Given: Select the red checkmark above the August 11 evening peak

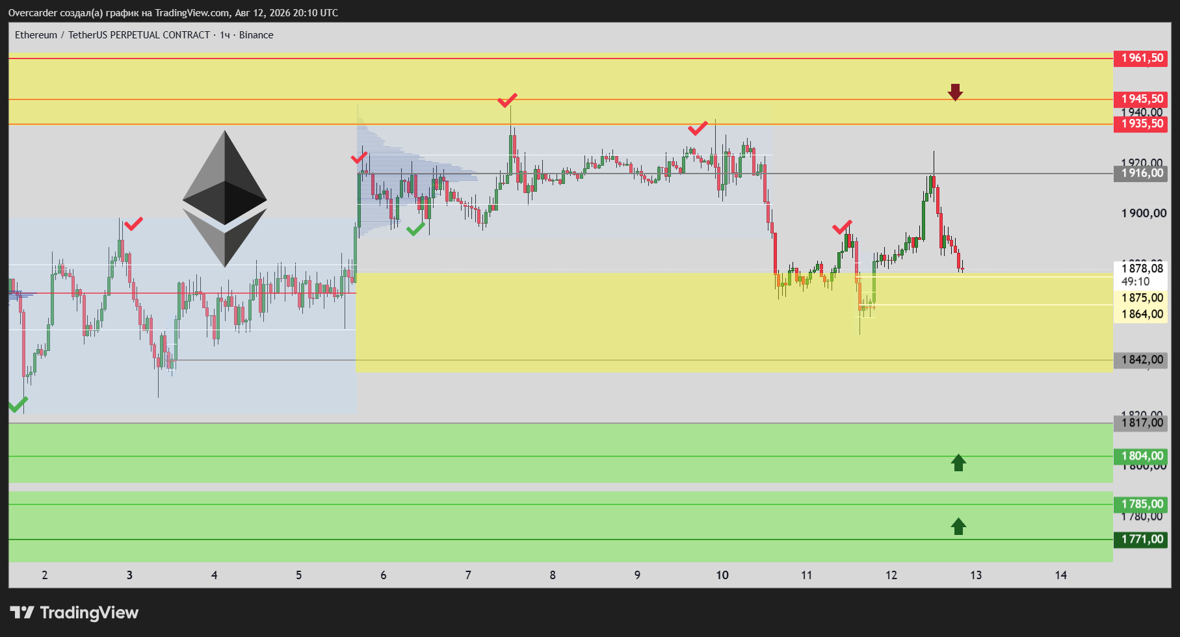Looking at the screenshot, I should [x=842, y=227].
